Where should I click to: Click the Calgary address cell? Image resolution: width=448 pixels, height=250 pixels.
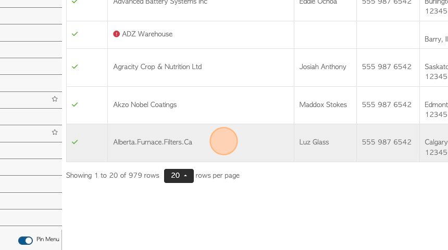[x=434, y=143]
